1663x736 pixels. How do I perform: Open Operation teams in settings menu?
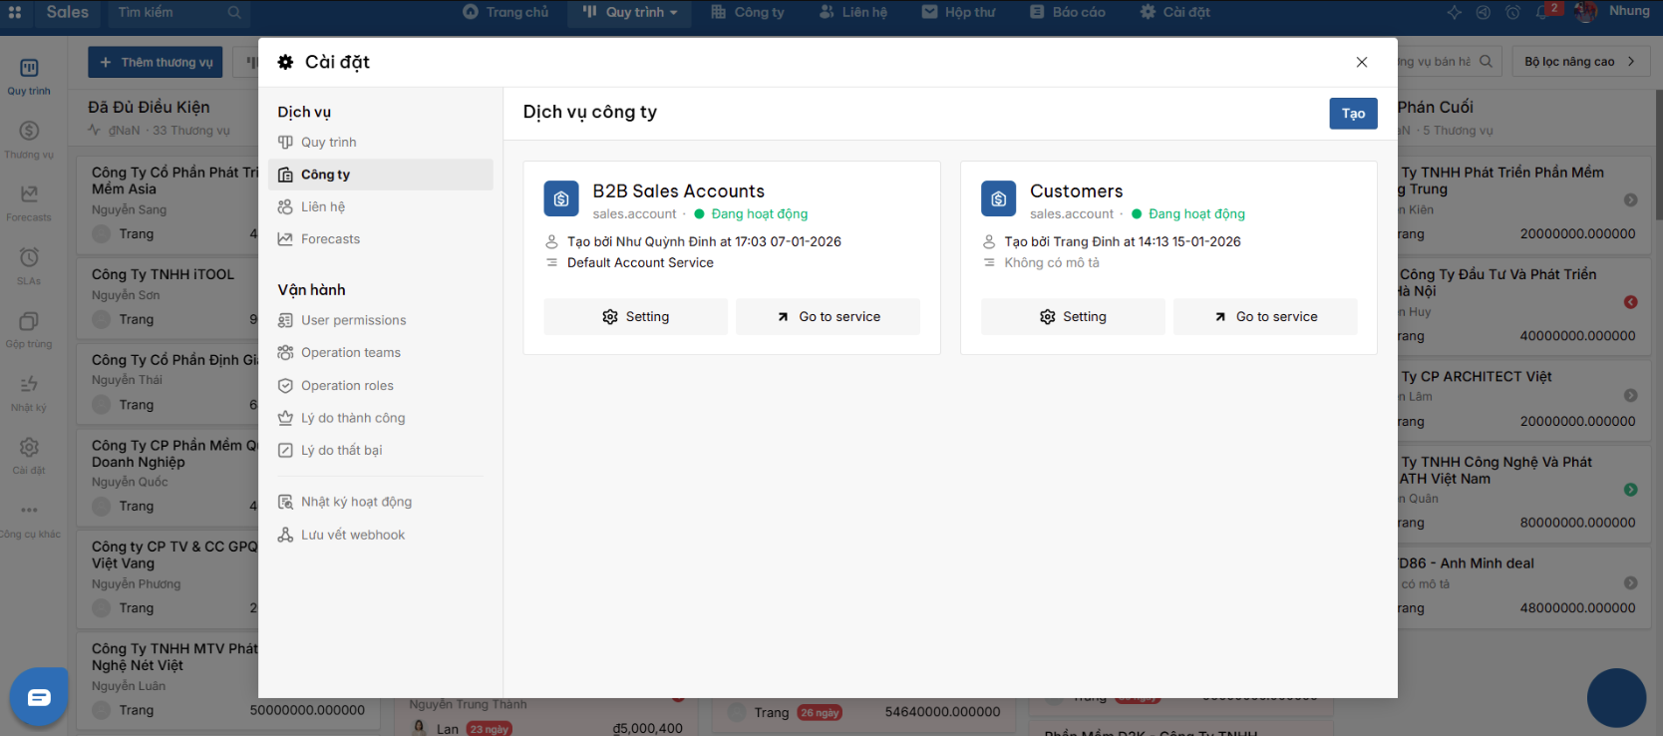pyautogui.click(x=381, y=353)
